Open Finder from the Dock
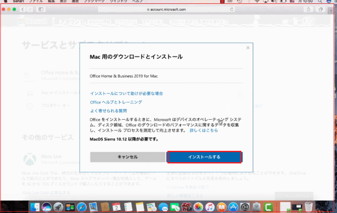 (x=35, y=207)
